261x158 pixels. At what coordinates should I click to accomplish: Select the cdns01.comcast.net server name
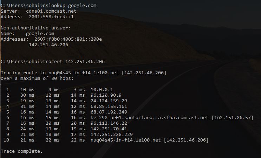(x=51, y=11)
